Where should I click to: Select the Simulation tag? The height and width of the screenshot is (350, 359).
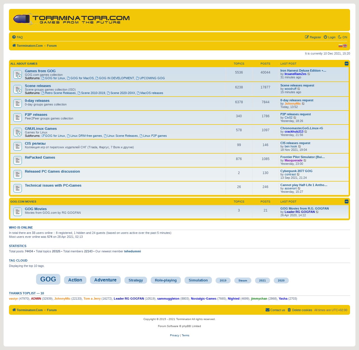point(198,280)
